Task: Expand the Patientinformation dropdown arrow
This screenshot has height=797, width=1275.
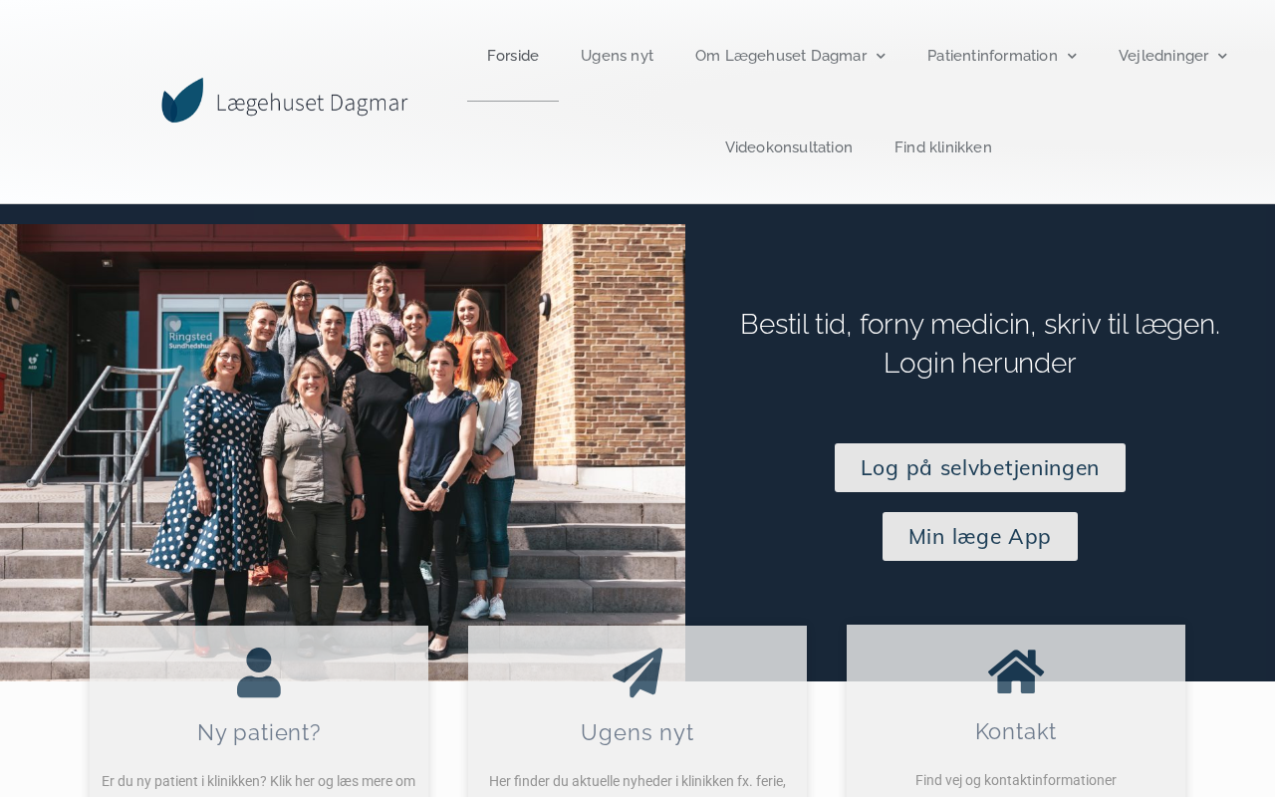Action: pos(1072,56)
